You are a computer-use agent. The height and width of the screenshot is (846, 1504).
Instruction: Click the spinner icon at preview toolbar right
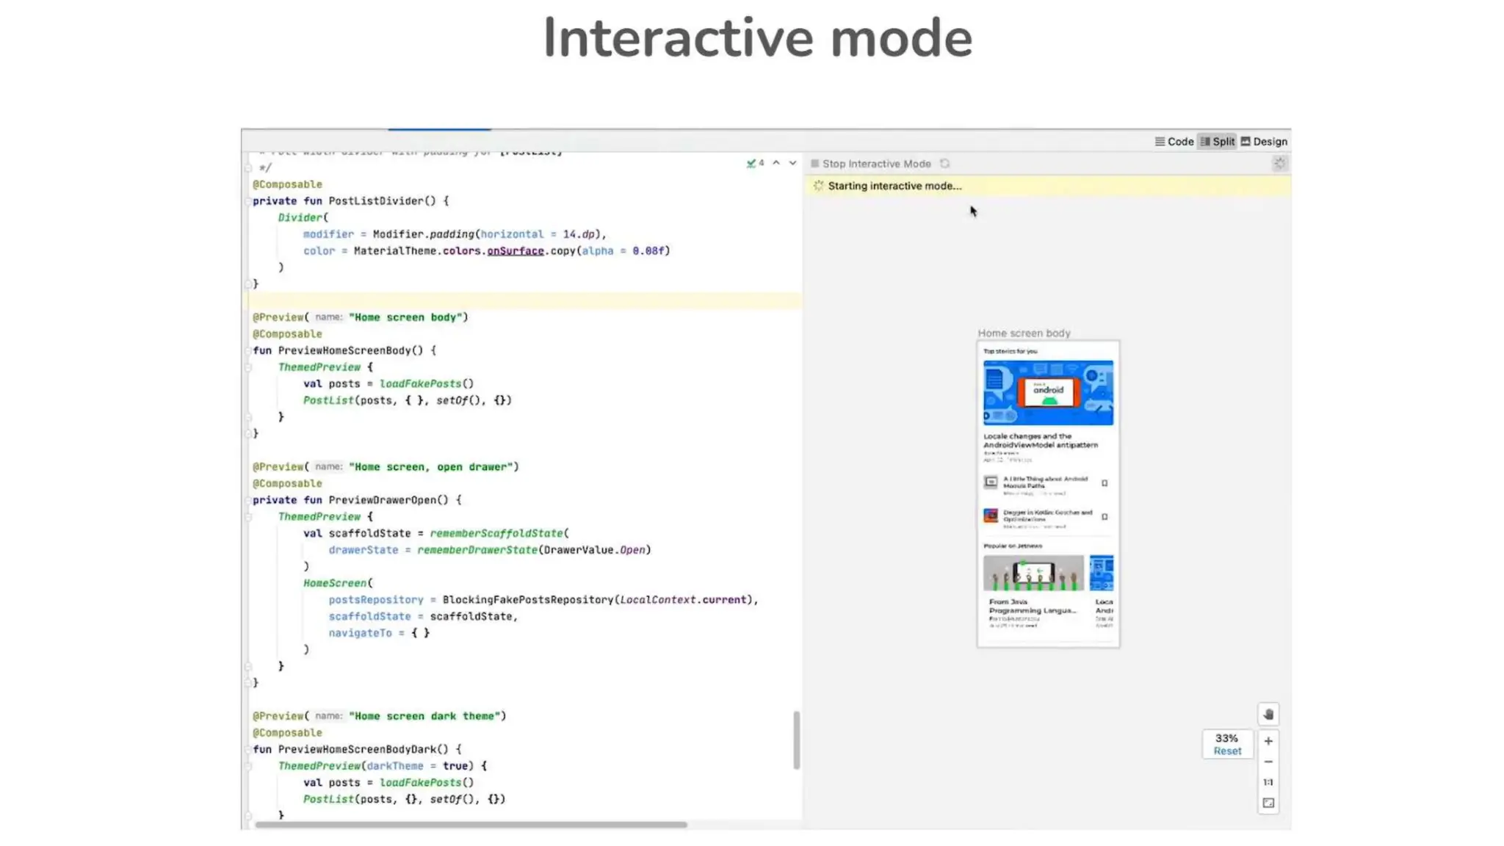click(x=1279, y=164)
